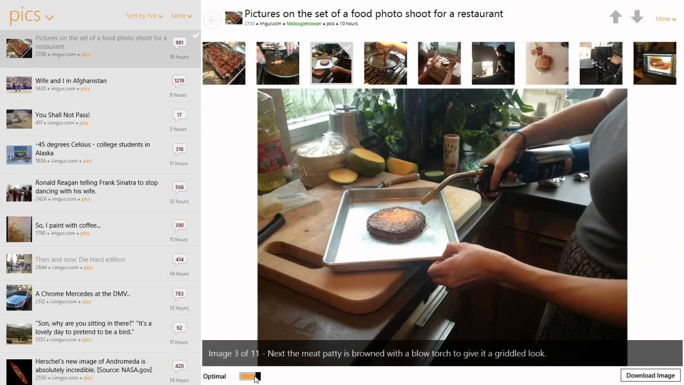Open the fatdoogiehowser user link
This screenshot has width=684, height=385.
point(304,24)
